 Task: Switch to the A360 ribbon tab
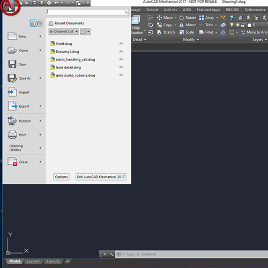[187, 10]
